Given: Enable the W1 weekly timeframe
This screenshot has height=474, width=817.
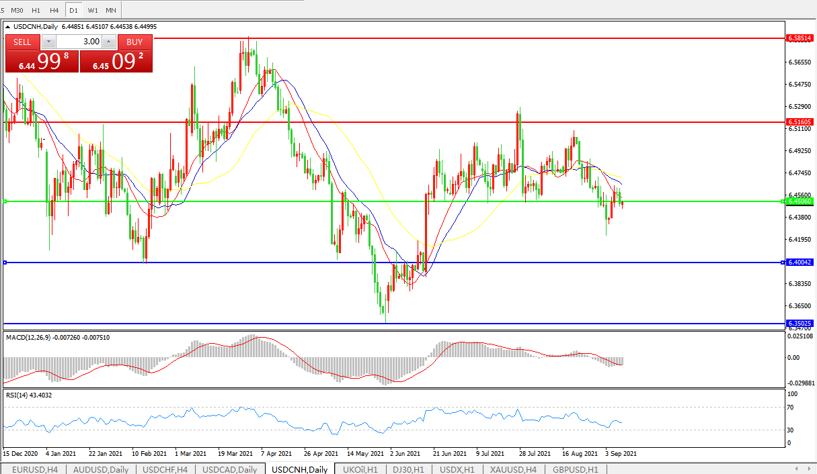Looking at the screenshot, I should click(x=93, y=11).
